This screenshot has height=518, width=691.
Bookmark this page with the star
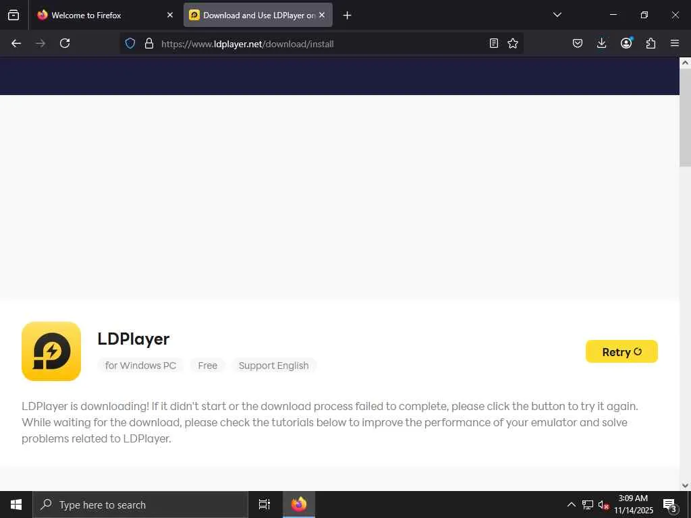[x=513, y=43]
